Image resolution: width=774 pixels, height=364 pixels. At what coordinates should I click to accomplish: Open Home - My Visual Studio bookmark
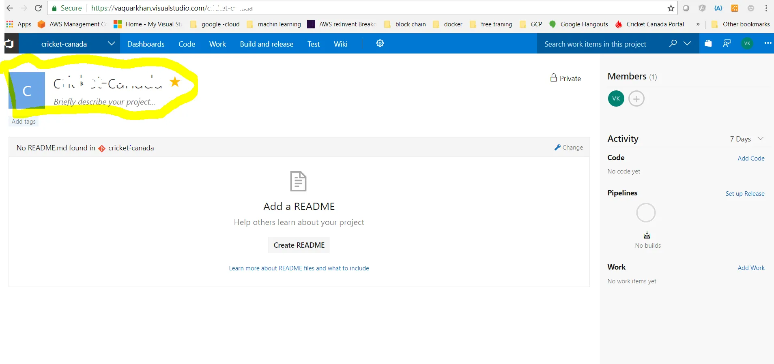(x=148, y=24)
